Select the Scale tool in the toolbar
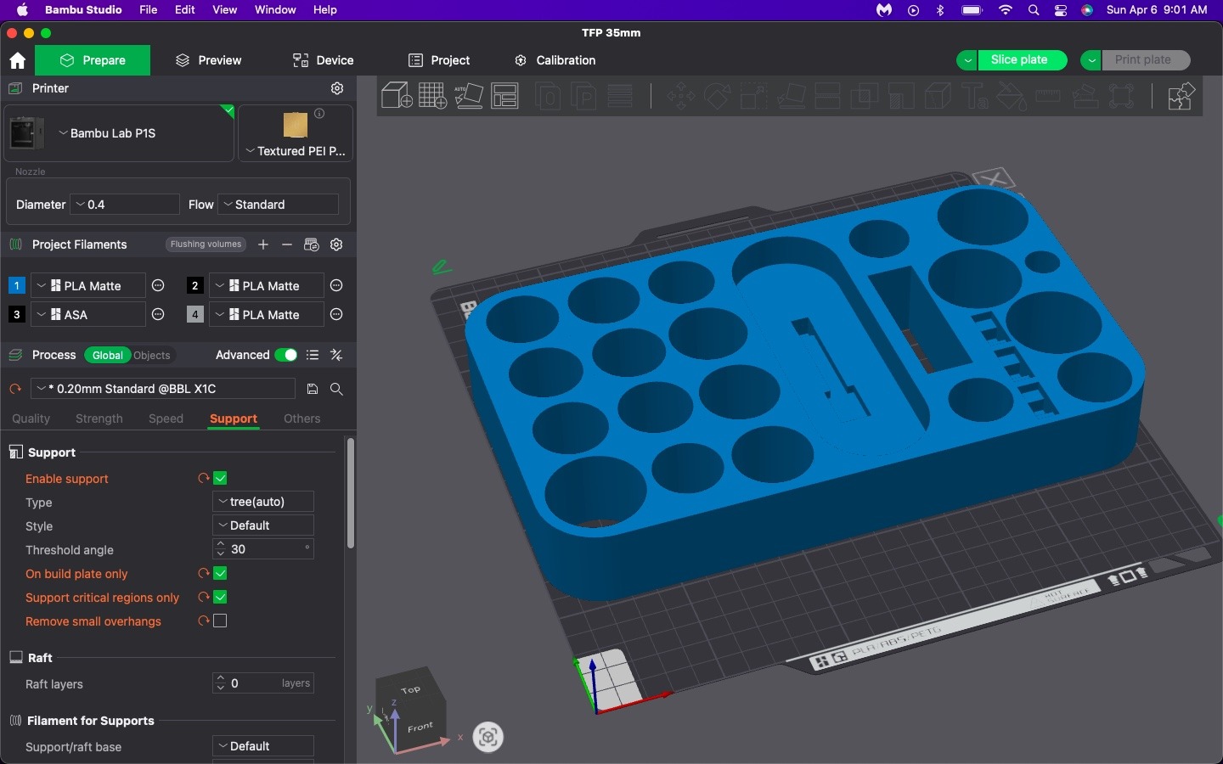 click(x=754, y=96)
